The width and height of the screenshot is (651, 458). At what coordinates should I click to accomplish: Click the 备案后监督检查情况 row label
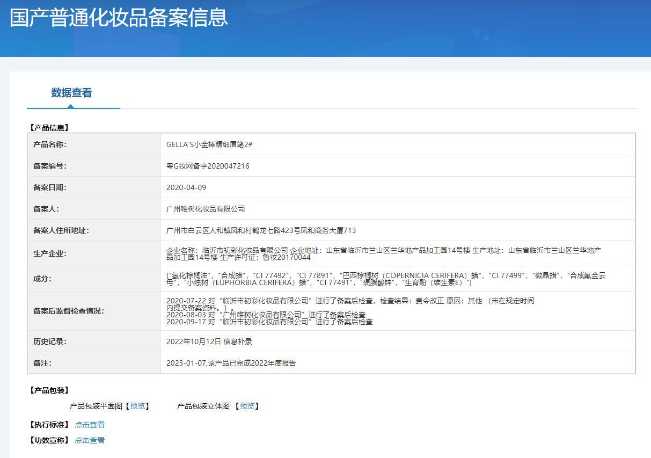pos(69,311)
